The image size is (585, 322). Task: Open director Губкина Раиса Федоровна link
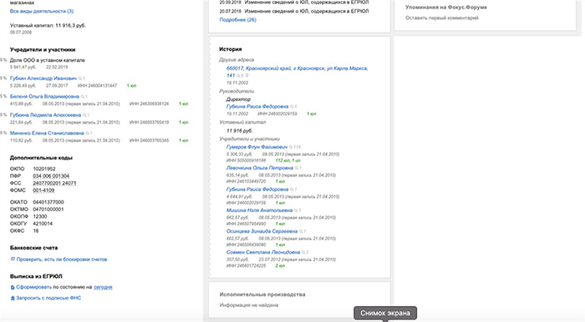(257, 107)
